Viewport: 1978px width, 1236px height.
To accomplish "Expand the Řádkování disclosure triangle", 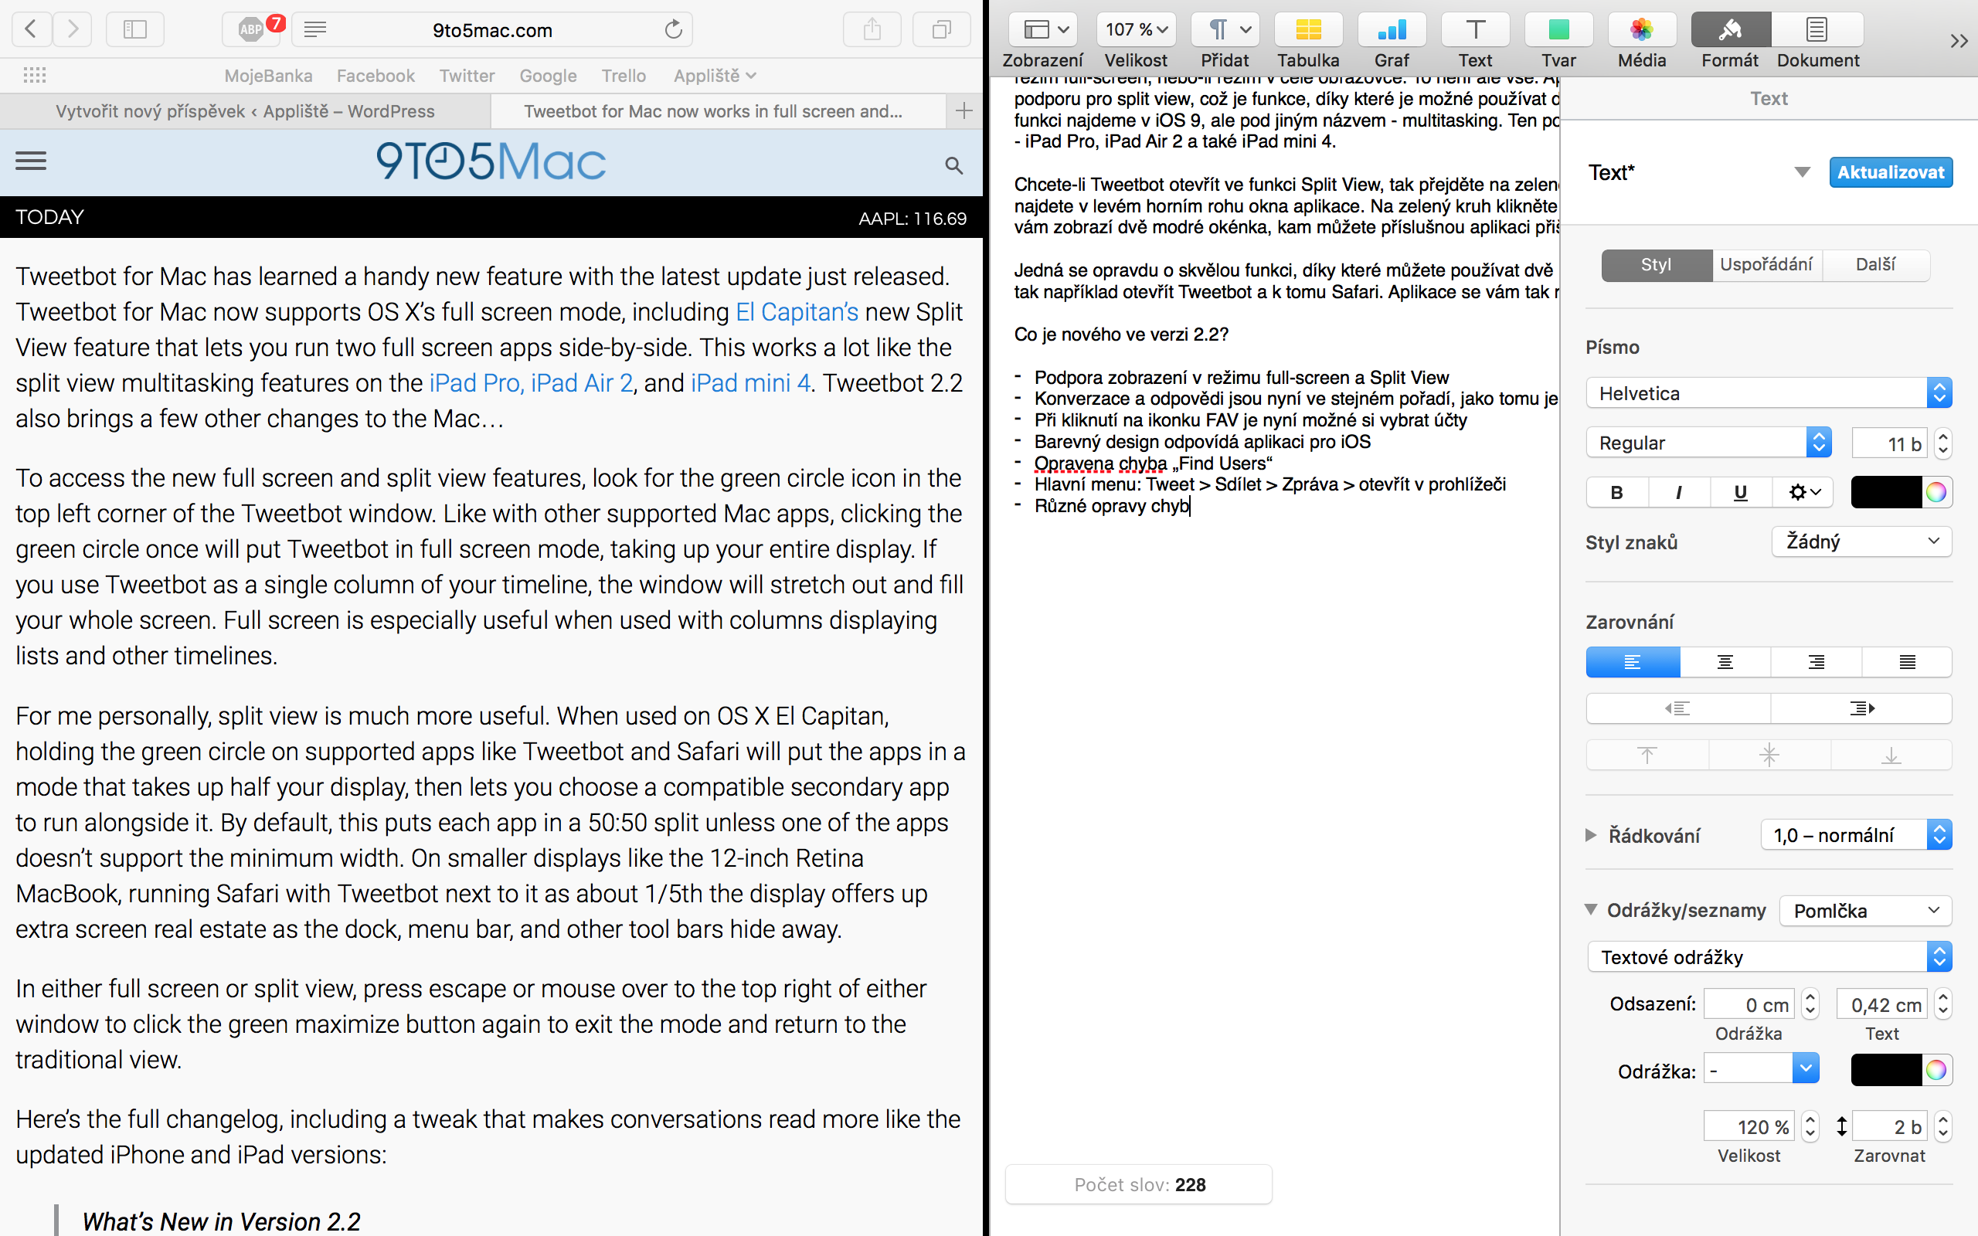I will pos(1591,834).
